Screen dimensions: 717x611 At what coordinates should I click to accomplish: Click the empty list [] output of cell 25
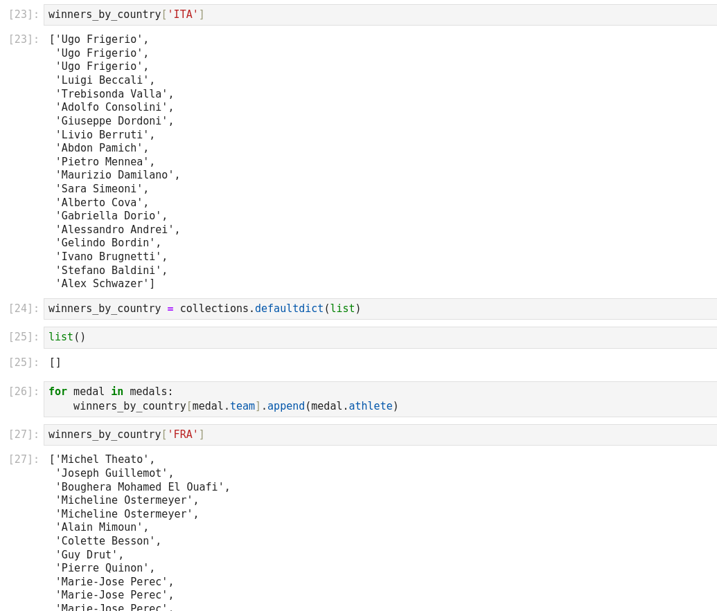[55, 363]
